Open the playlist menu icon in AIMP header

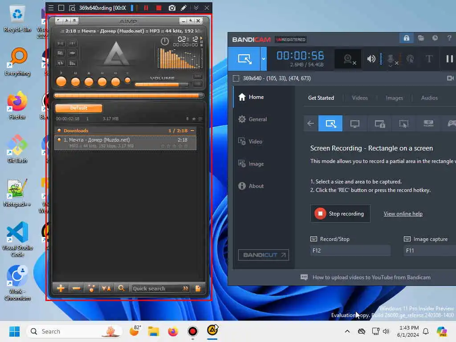click(x=200, y=118)
